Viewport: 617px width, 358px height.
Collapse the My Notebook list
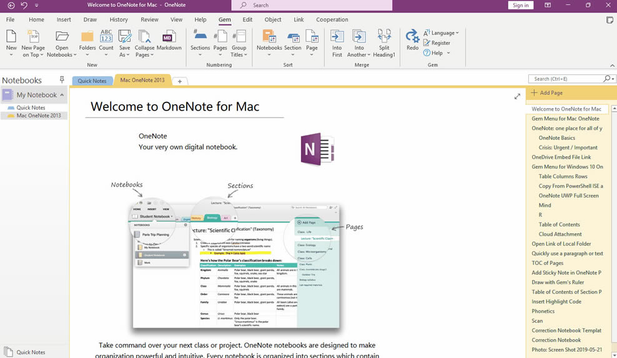[x=62, y=95]
